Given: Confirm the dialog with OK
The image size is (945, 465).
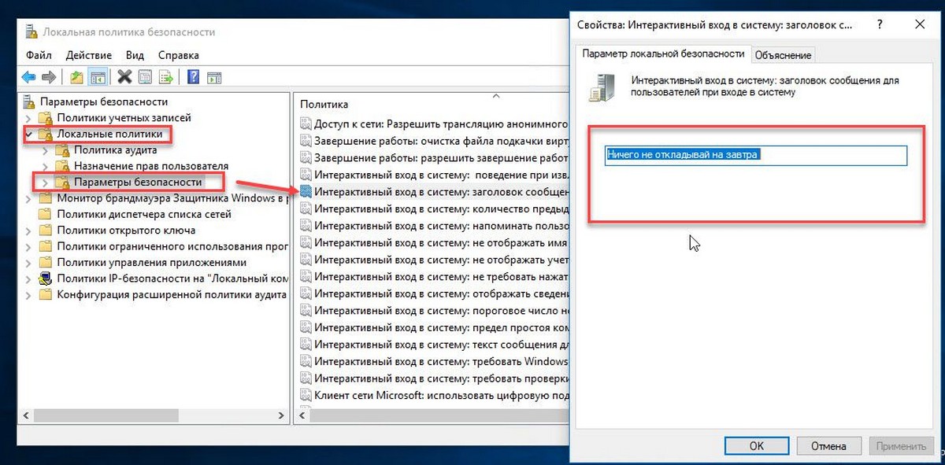Looking at the screenshot, I should point(756,446).
